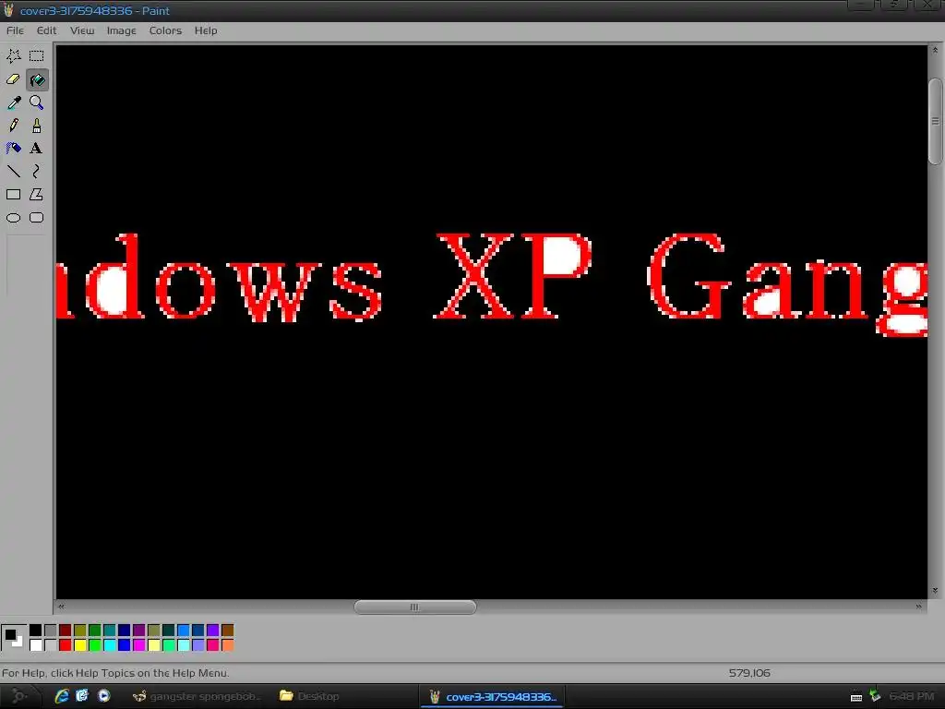Click the 'For Help, click Help Topics' status text

(x=115, y=673)
